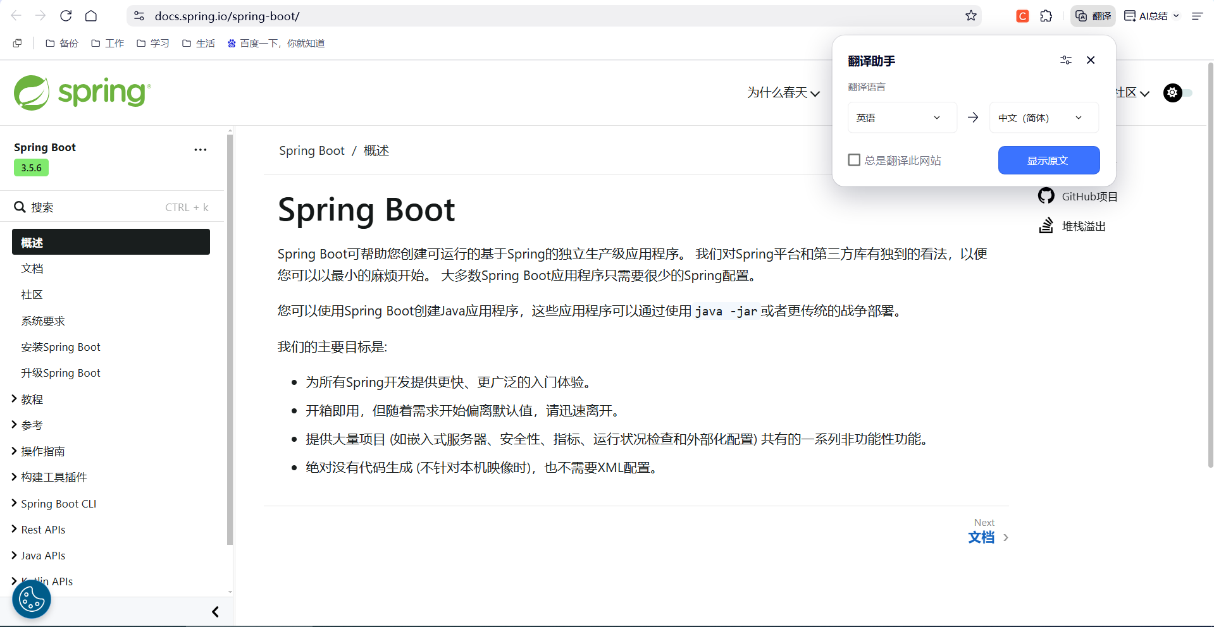The image size is (1214, 627).
Task: Click the page vertical scrollbar
Action: point(1210,265)
